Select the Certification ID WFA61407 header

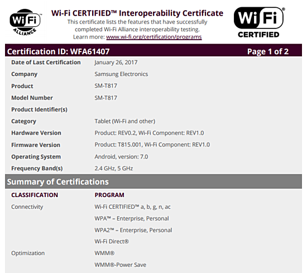coord(59,51)
